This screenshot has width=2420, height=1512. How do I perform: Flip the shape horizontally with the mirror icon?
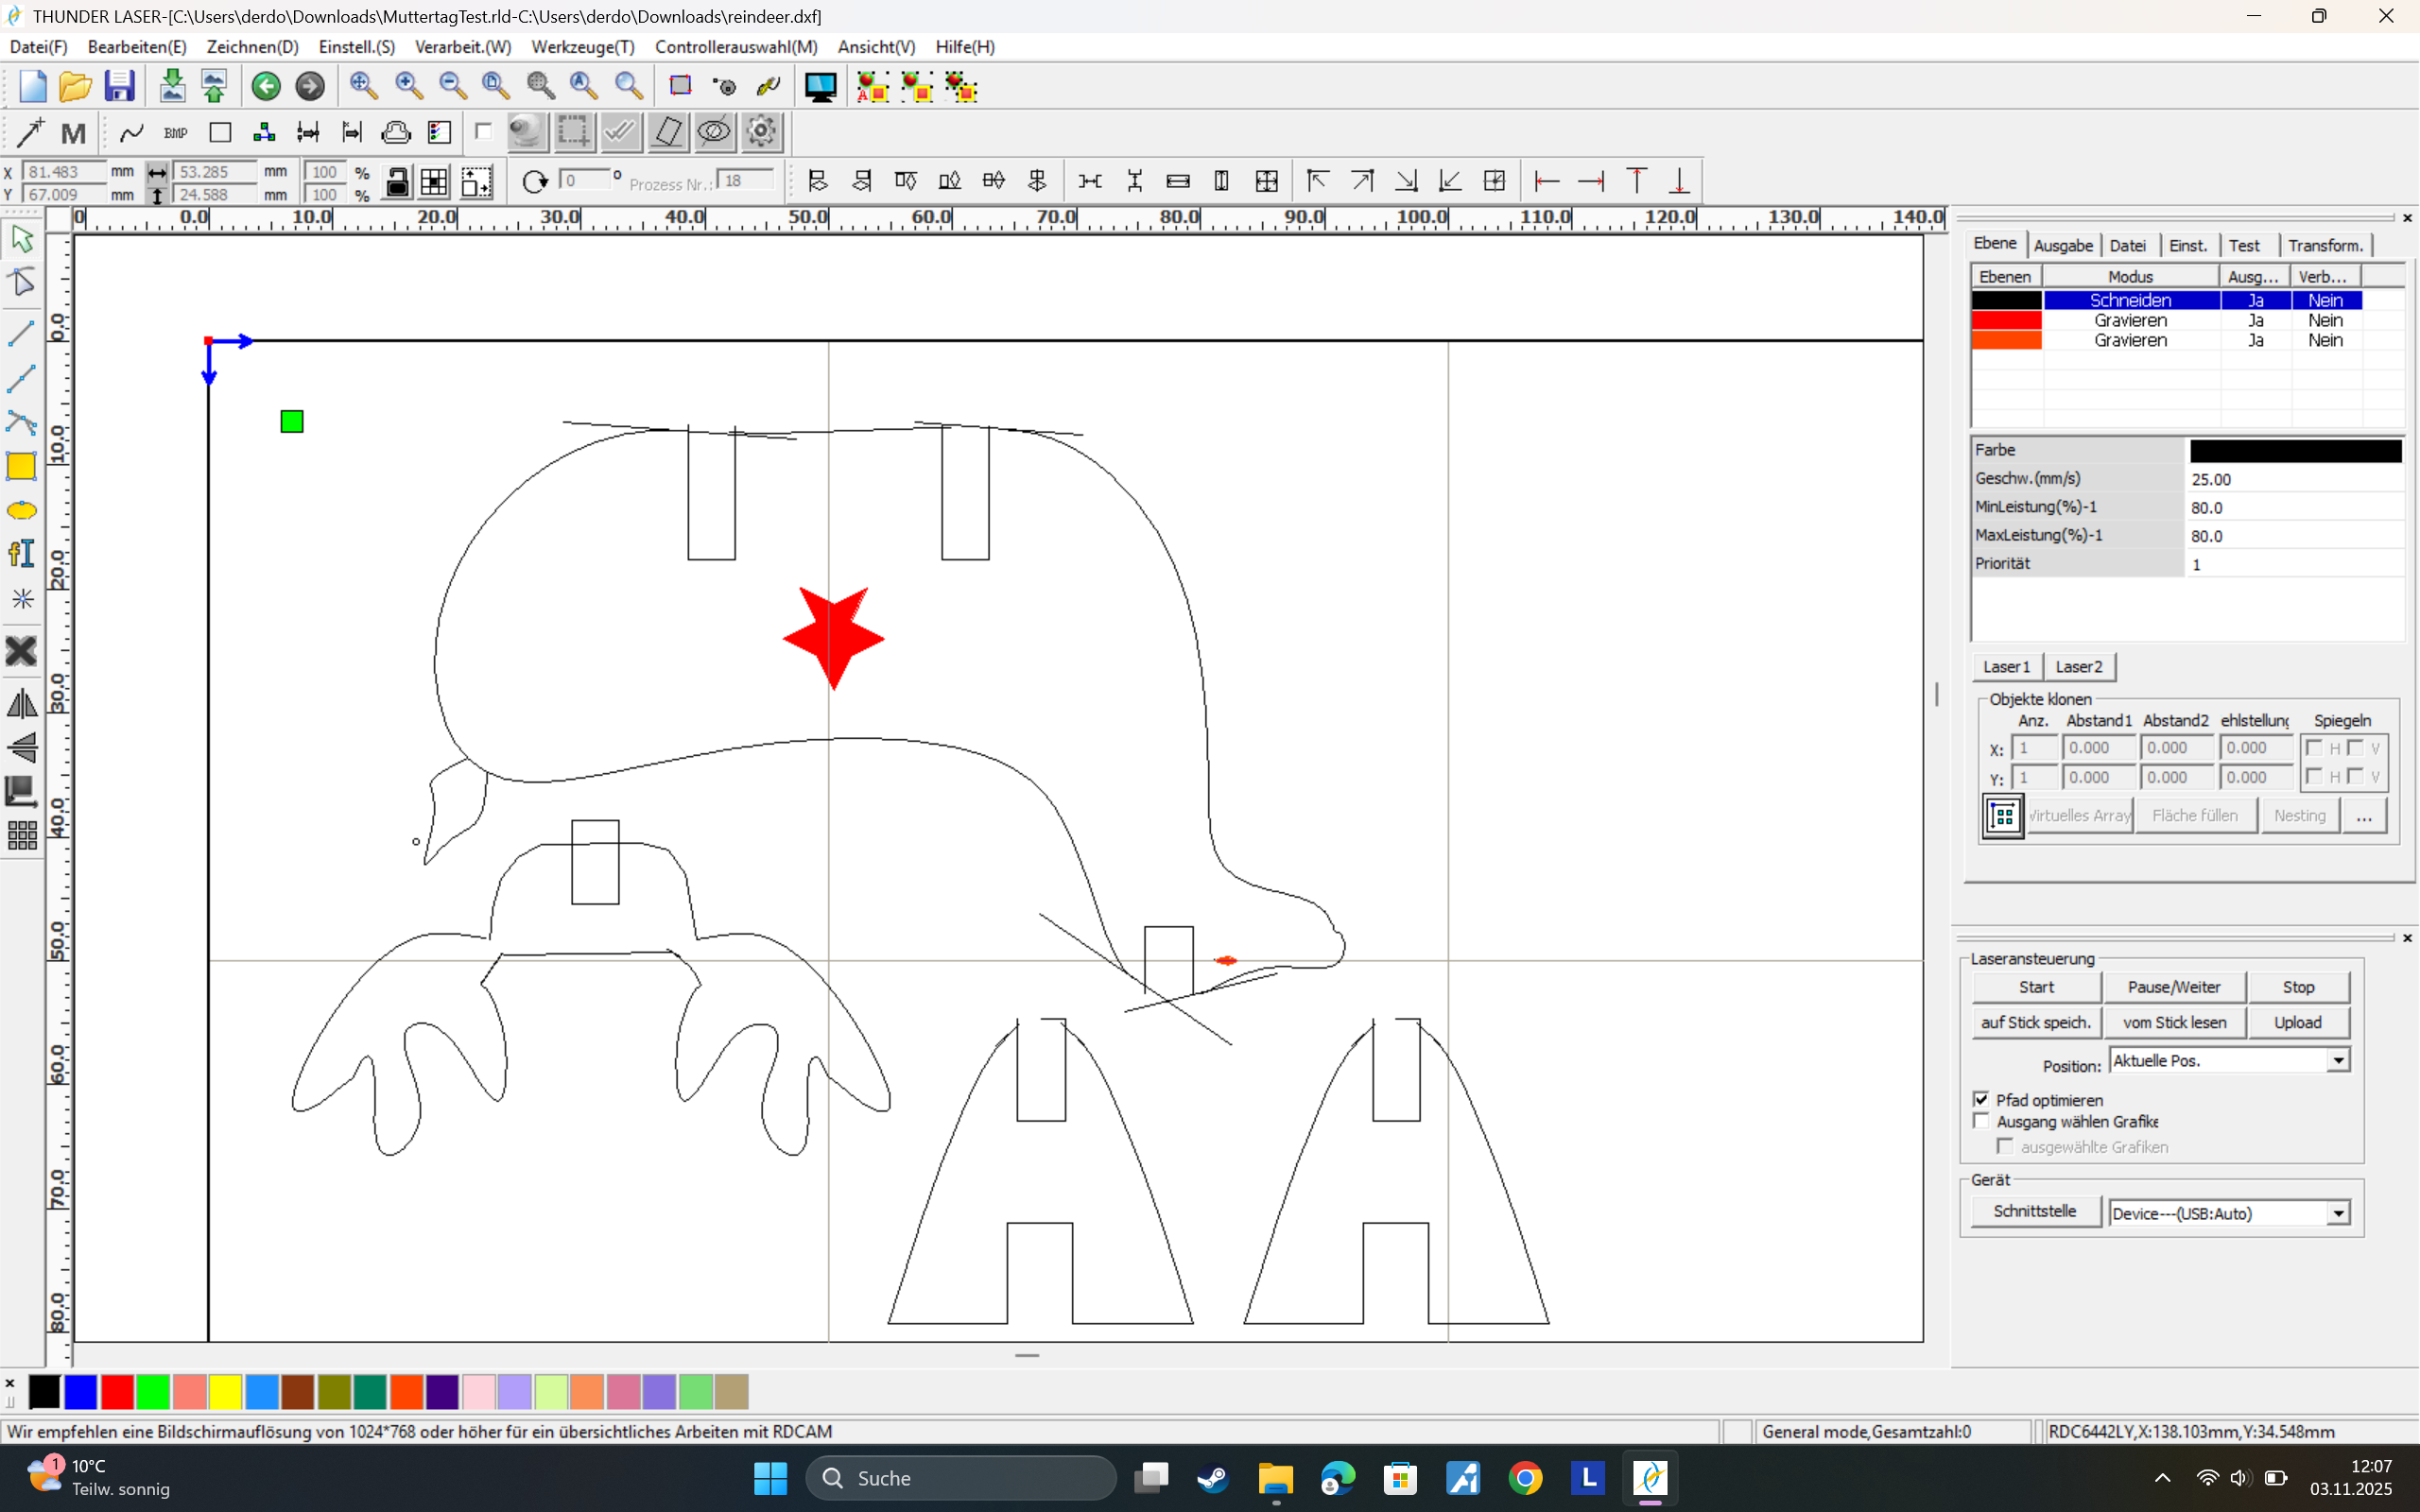22,703
